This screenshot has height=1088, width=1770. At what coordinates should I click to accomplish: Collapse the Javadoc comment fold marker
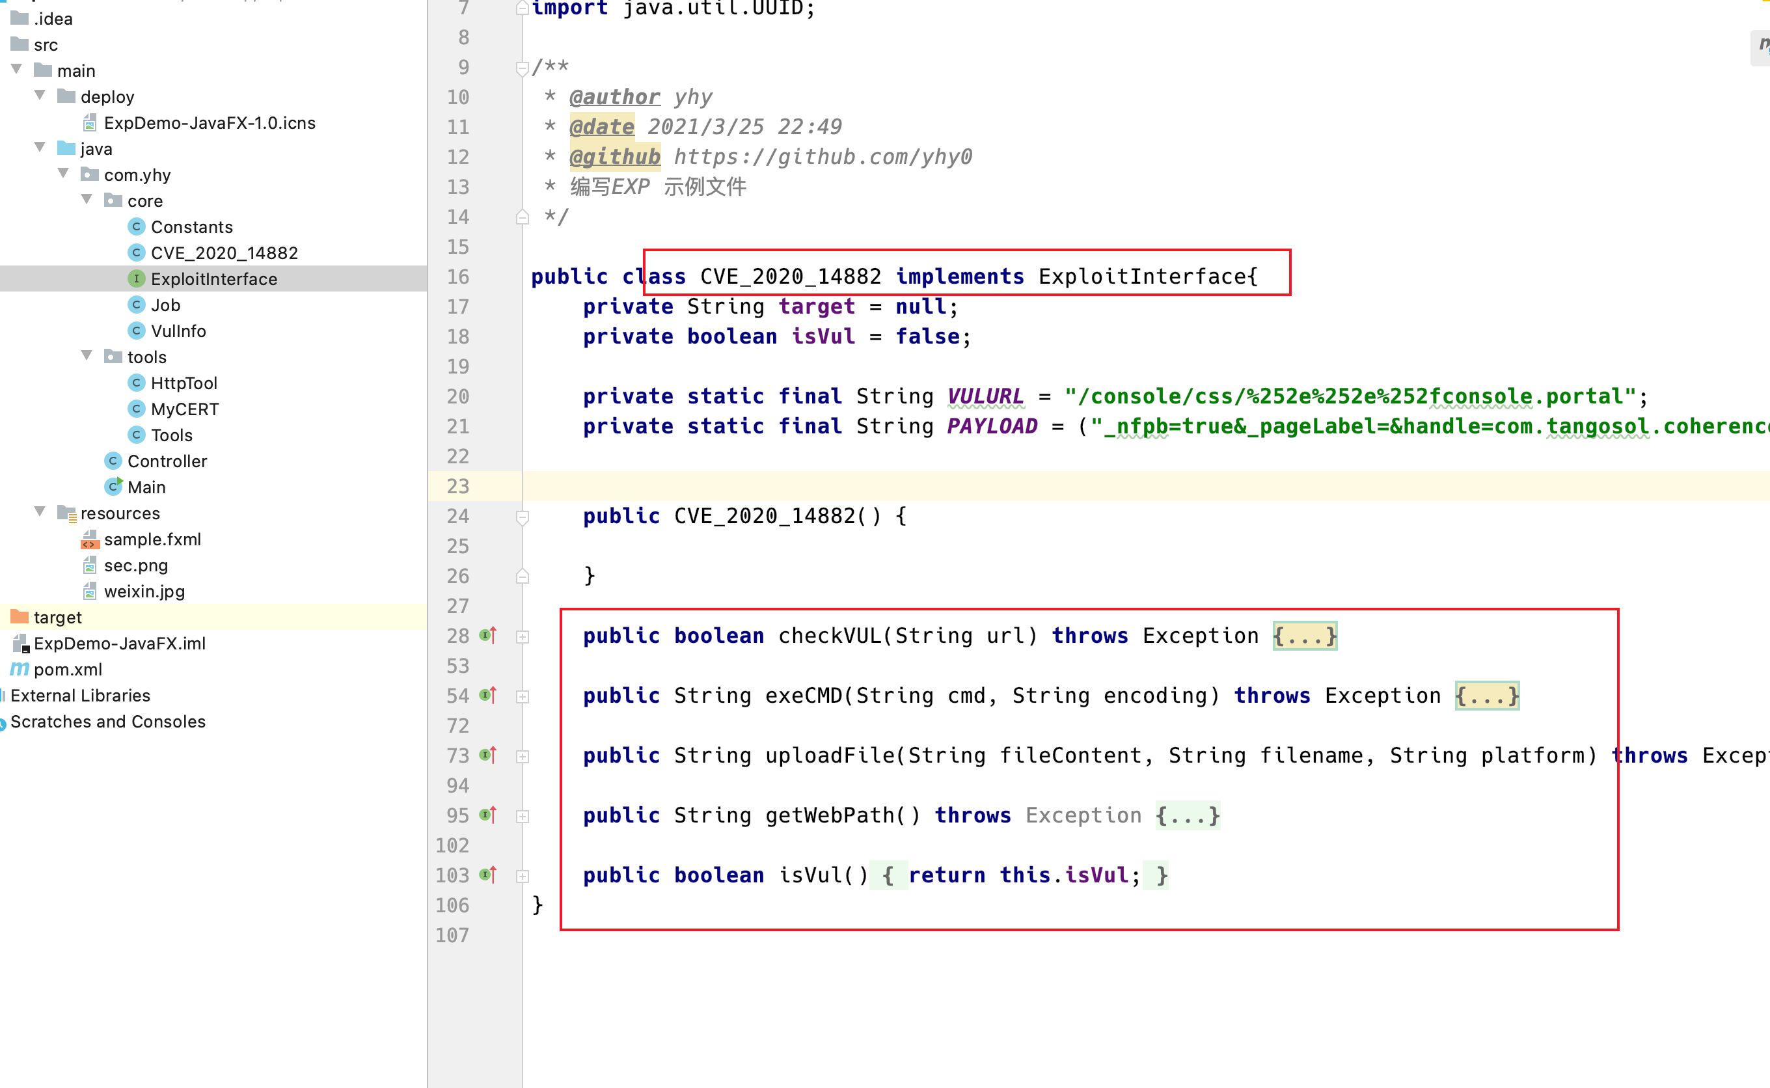(523, 69)
